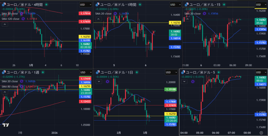Viewport: 268px width, 136px height.
Task: Select the yellow 1.16250 price label on 4-hour chart
Action: click(x=84, y=37)
